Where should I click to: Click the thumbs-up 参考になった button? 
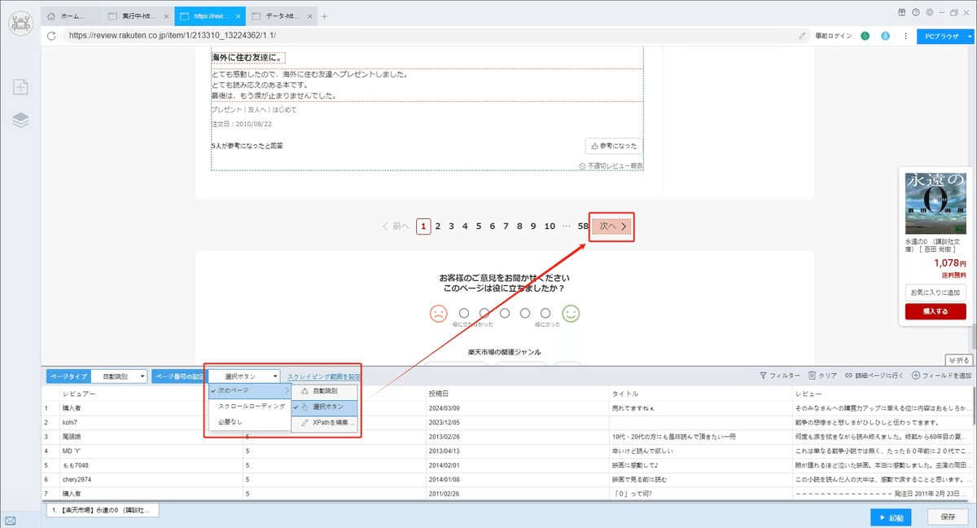[614, 146]
